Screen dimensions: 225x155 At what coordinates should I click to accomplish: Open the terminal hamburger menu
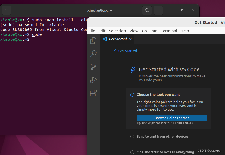click(x=158, y=10)
